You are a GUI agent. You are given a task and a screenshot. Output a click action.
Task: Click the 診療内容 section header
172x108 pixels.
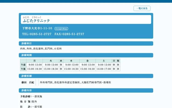pos(86,90)
